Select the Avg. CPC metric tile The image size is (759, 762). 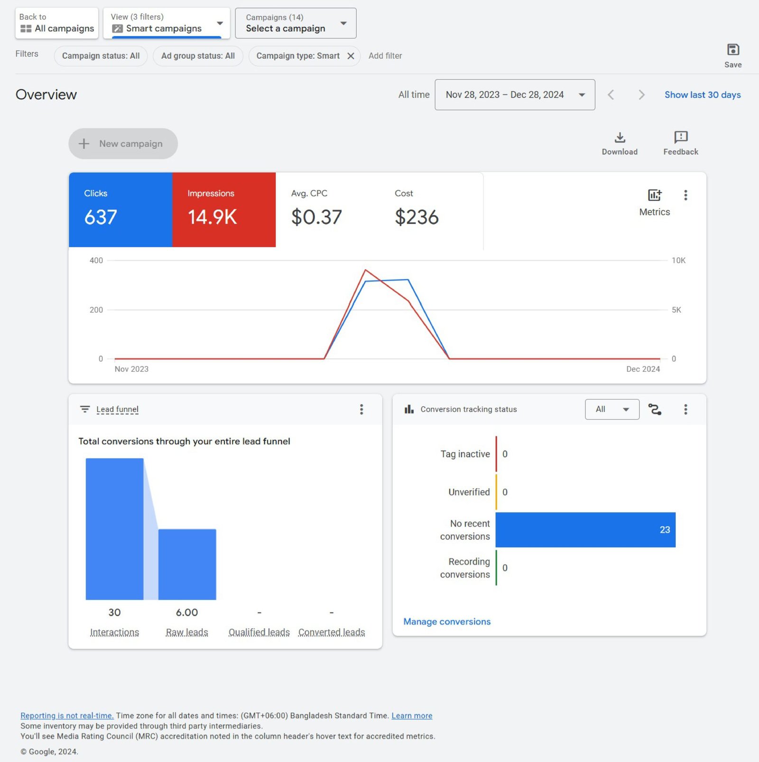(x=327, y=209)
